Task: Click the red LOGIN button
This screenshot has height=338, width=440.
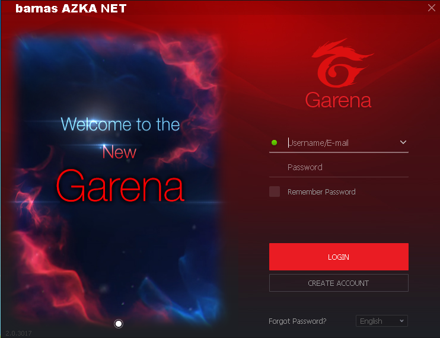Action: pyautogui.click(x=339, y=257)
